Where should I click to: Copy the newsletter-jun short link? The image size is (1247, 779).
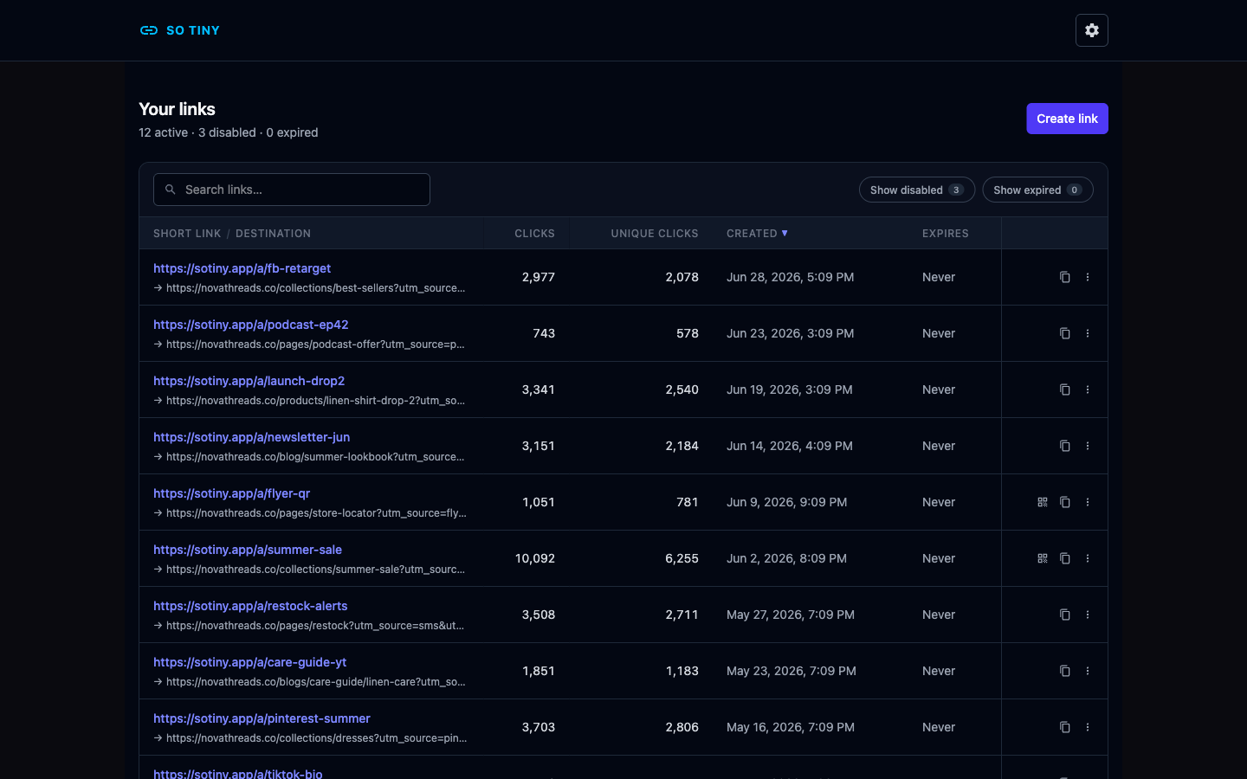(x=1065, y=446)
